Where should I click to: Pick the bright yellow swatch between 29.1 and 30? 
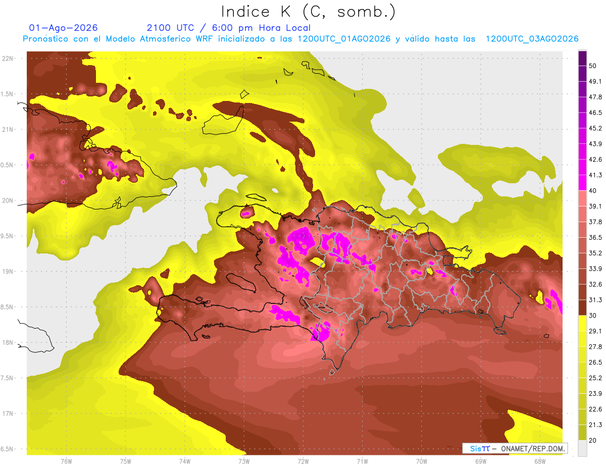582,323
